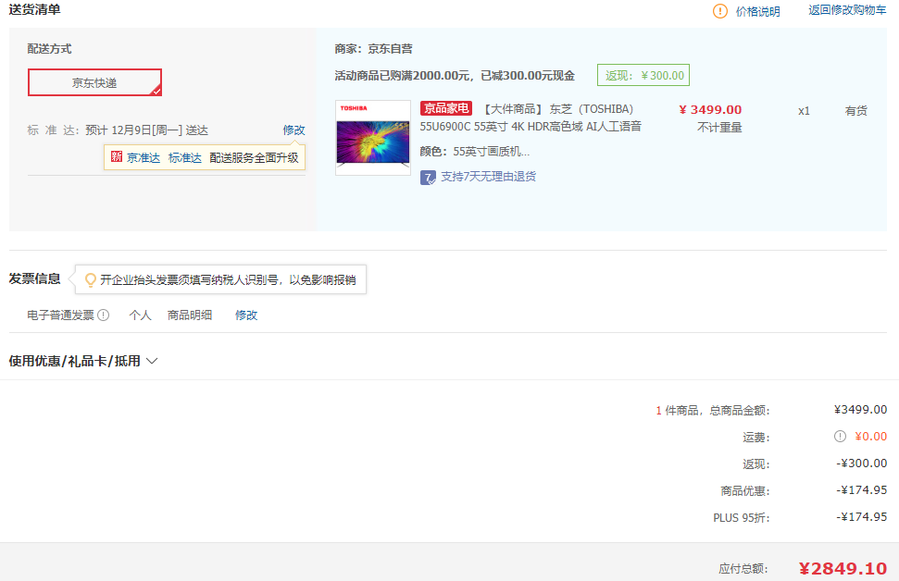
Task: Click the light bulb tip icon
Action: pos(90,279)
